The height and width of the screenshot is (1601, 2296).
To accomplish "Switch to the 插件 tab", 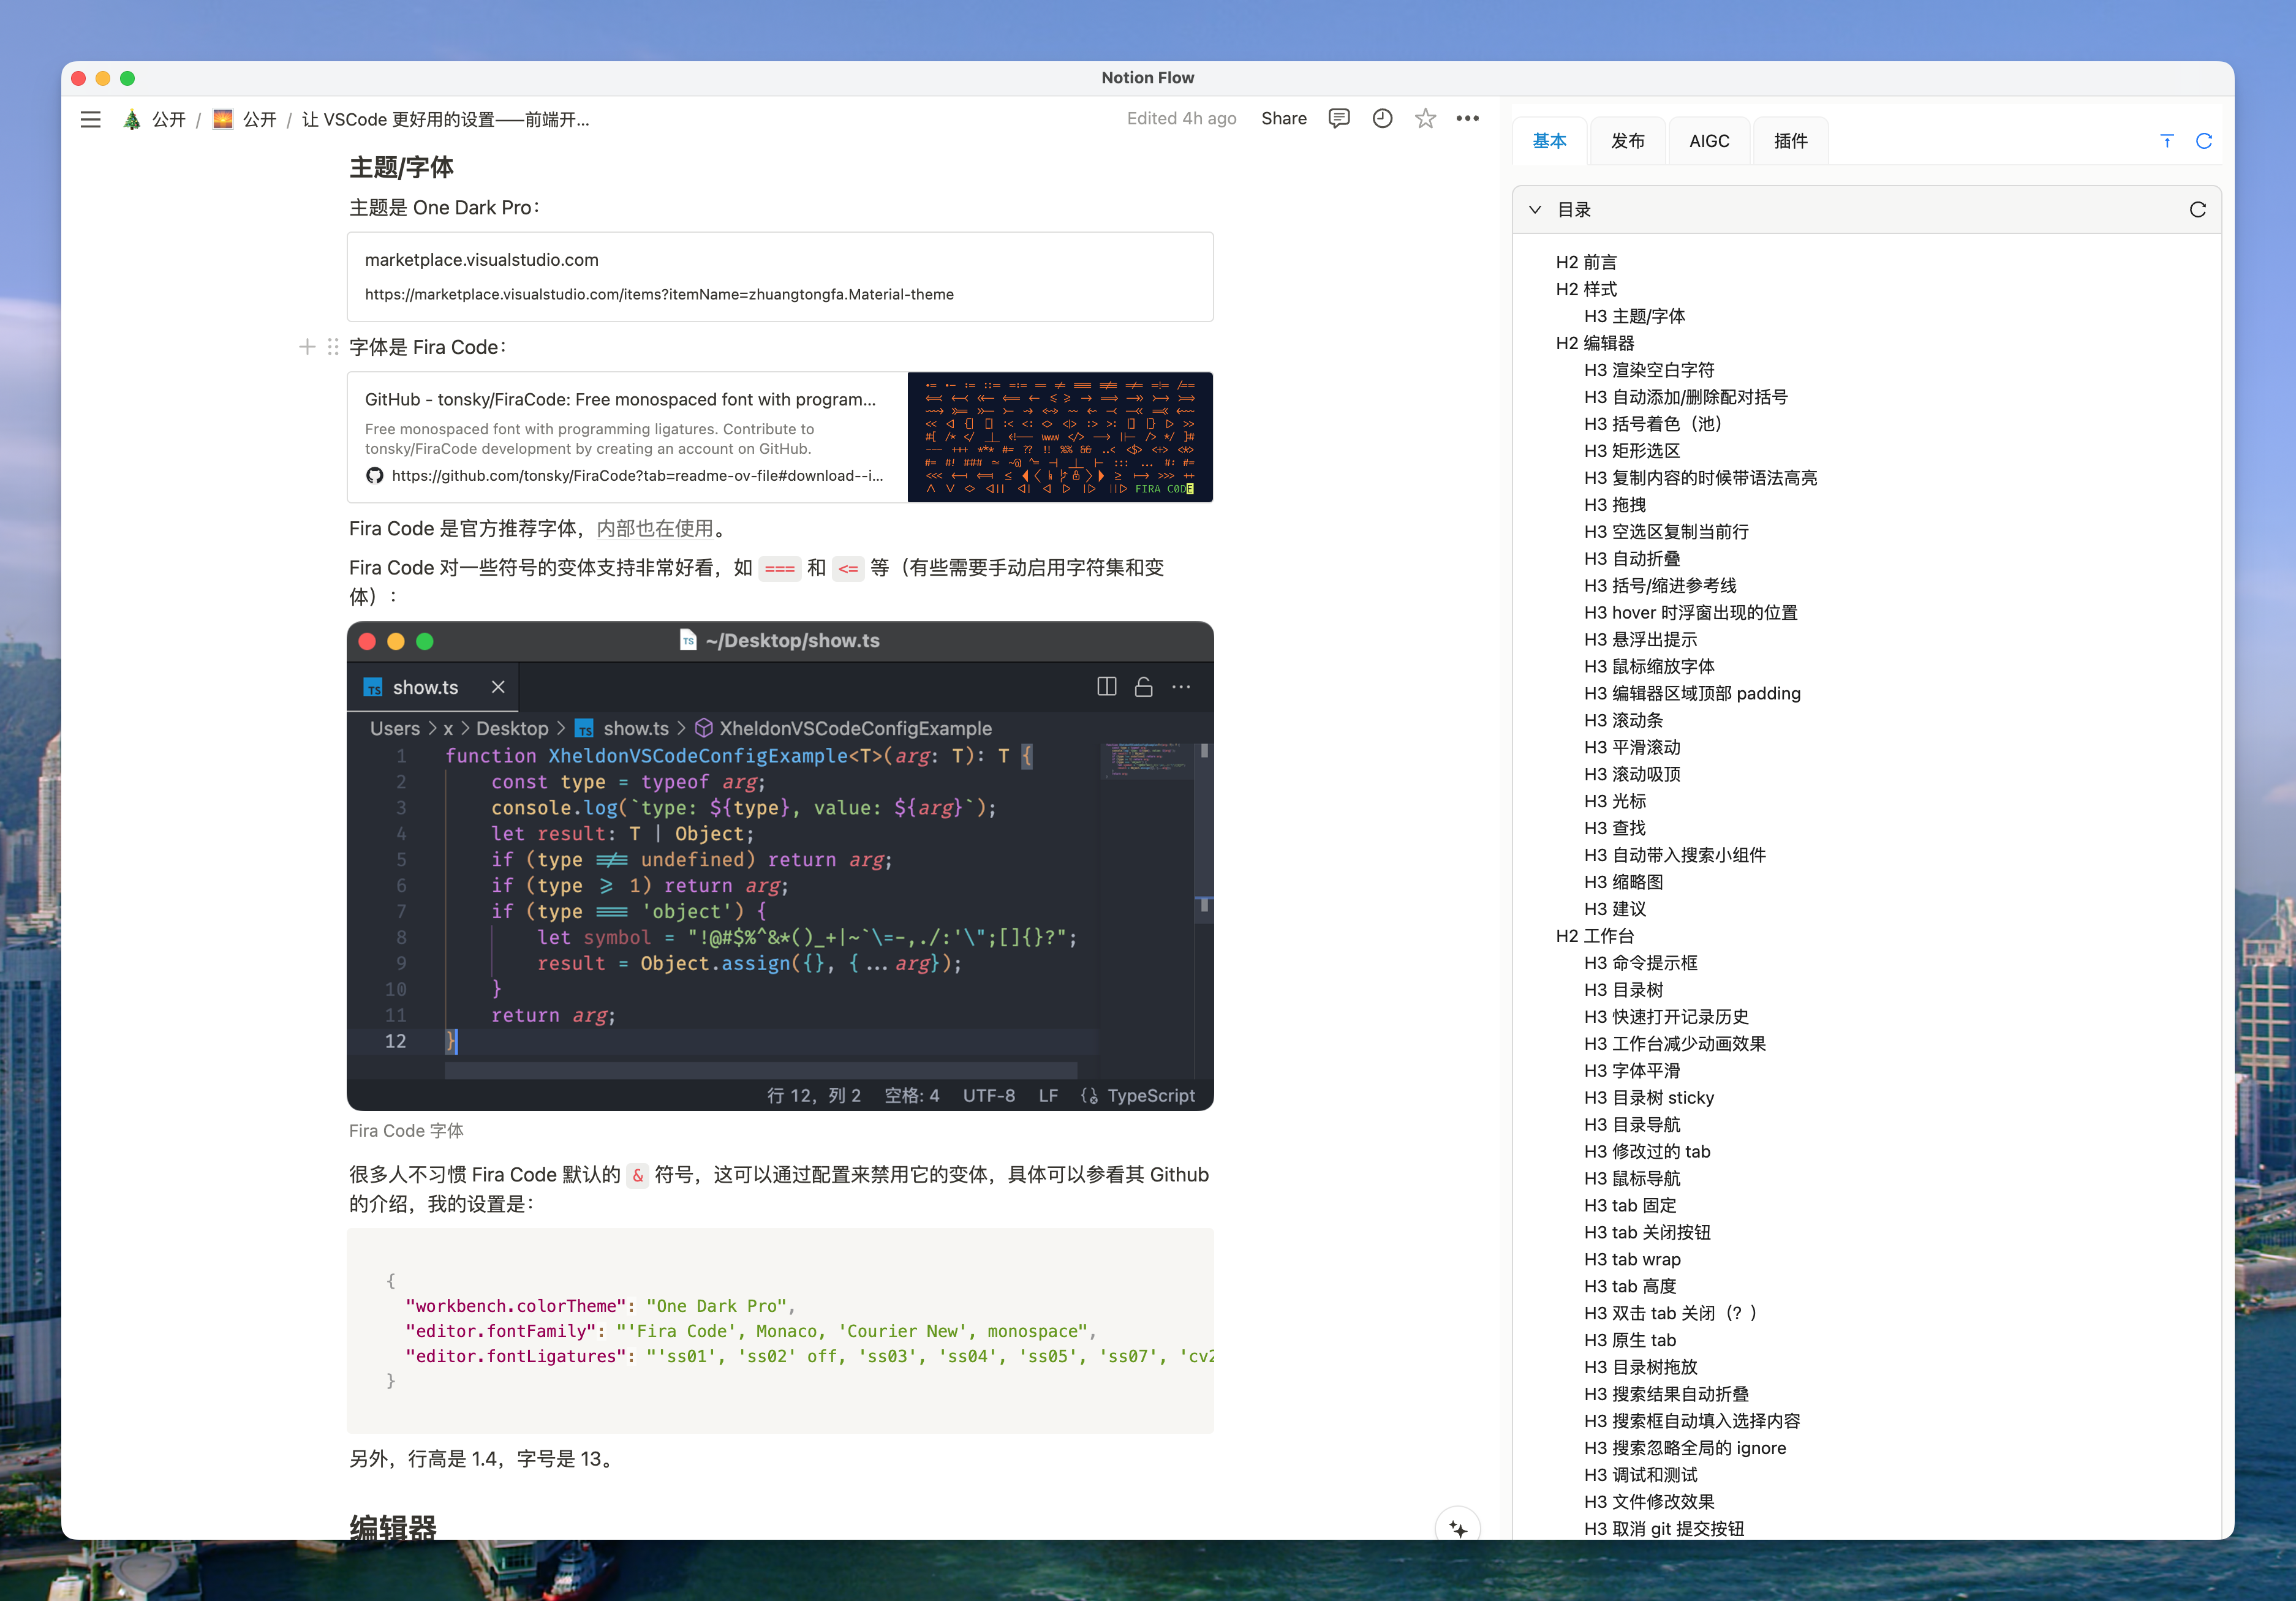I will tap(1790, 141).
